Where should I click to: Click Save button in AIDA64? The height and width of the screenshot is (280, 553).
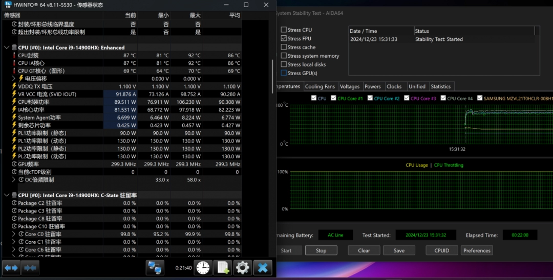(399, 250)
